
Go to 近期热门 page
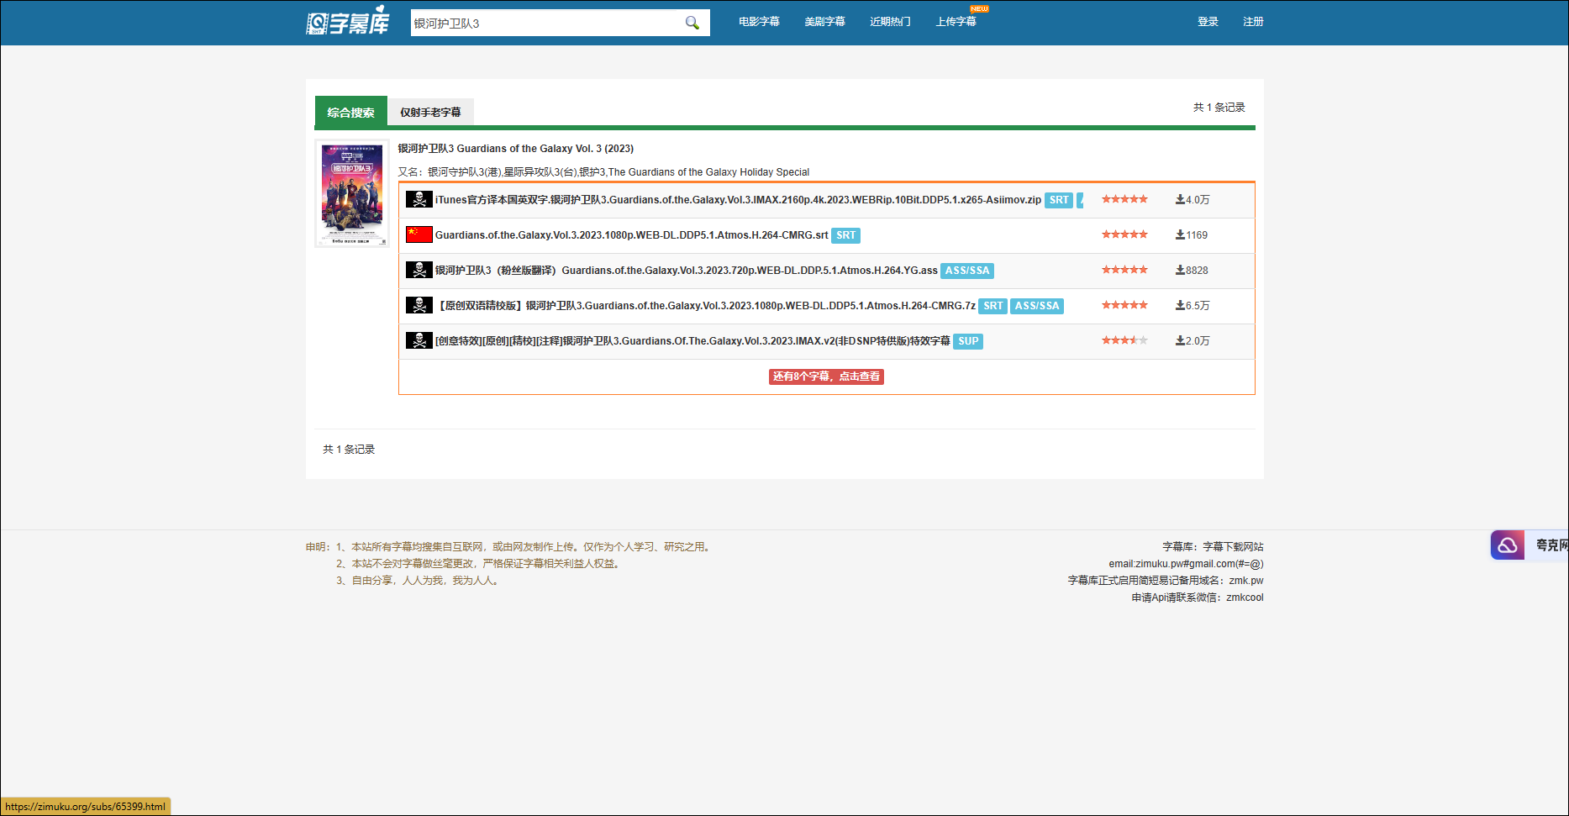(x=890, y=22)
